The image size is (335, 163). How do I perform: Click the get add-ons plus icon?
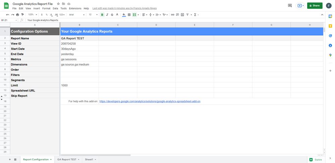[x=330, y=71]
